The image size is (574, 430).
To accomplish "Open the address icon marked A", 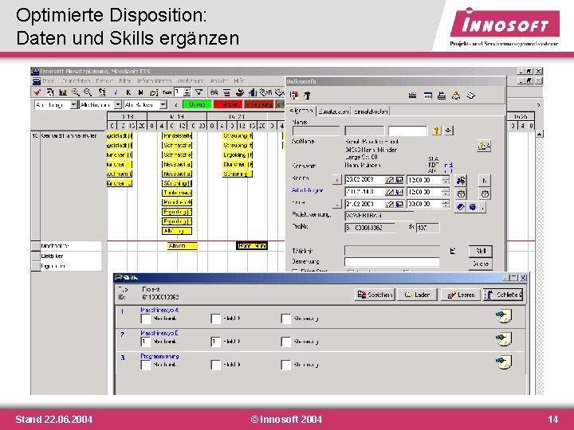I will pos(484,147).
